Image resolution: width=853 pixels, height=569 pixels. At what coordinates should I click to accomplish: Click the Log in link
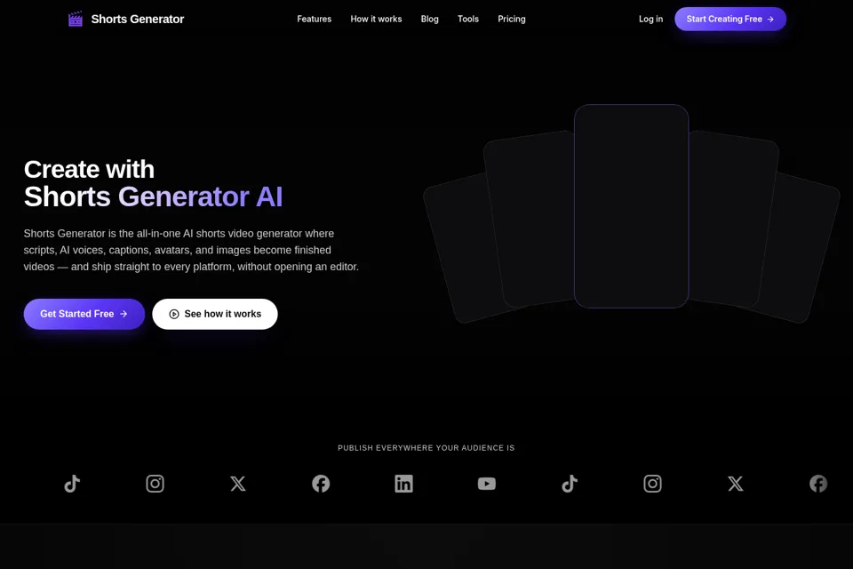tap(650, 19)
